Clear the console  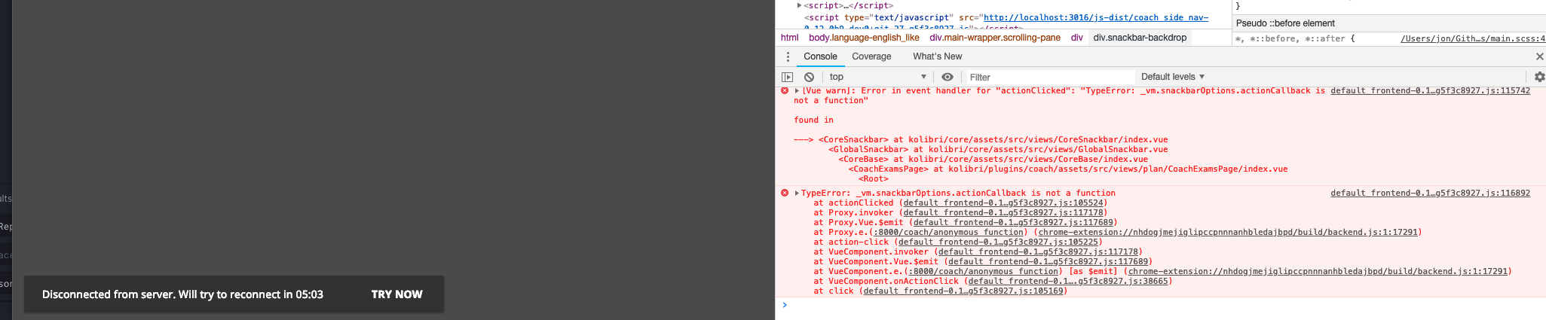pos(809,77)
